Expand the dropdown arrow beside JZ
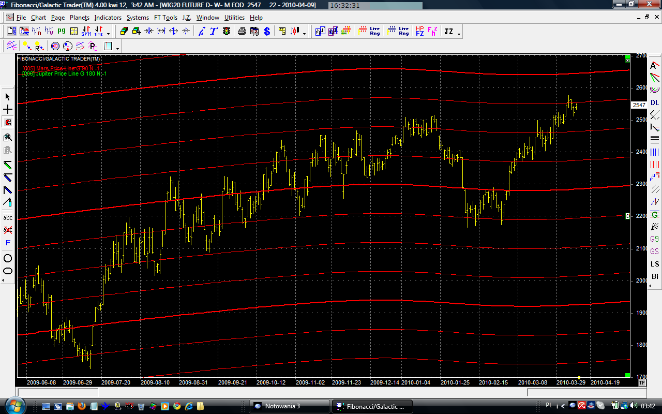 [459, 34]
